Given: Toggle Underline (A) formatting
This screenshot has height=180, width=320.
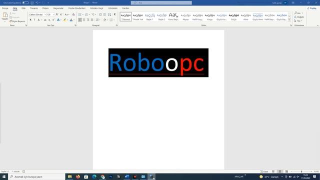Looking at the screenshot, I should tap(38, 20).
